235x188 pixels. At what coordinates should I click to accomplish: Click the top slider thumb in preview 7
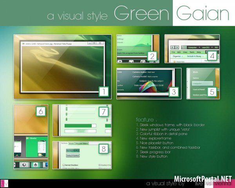[x=67, y=109]
